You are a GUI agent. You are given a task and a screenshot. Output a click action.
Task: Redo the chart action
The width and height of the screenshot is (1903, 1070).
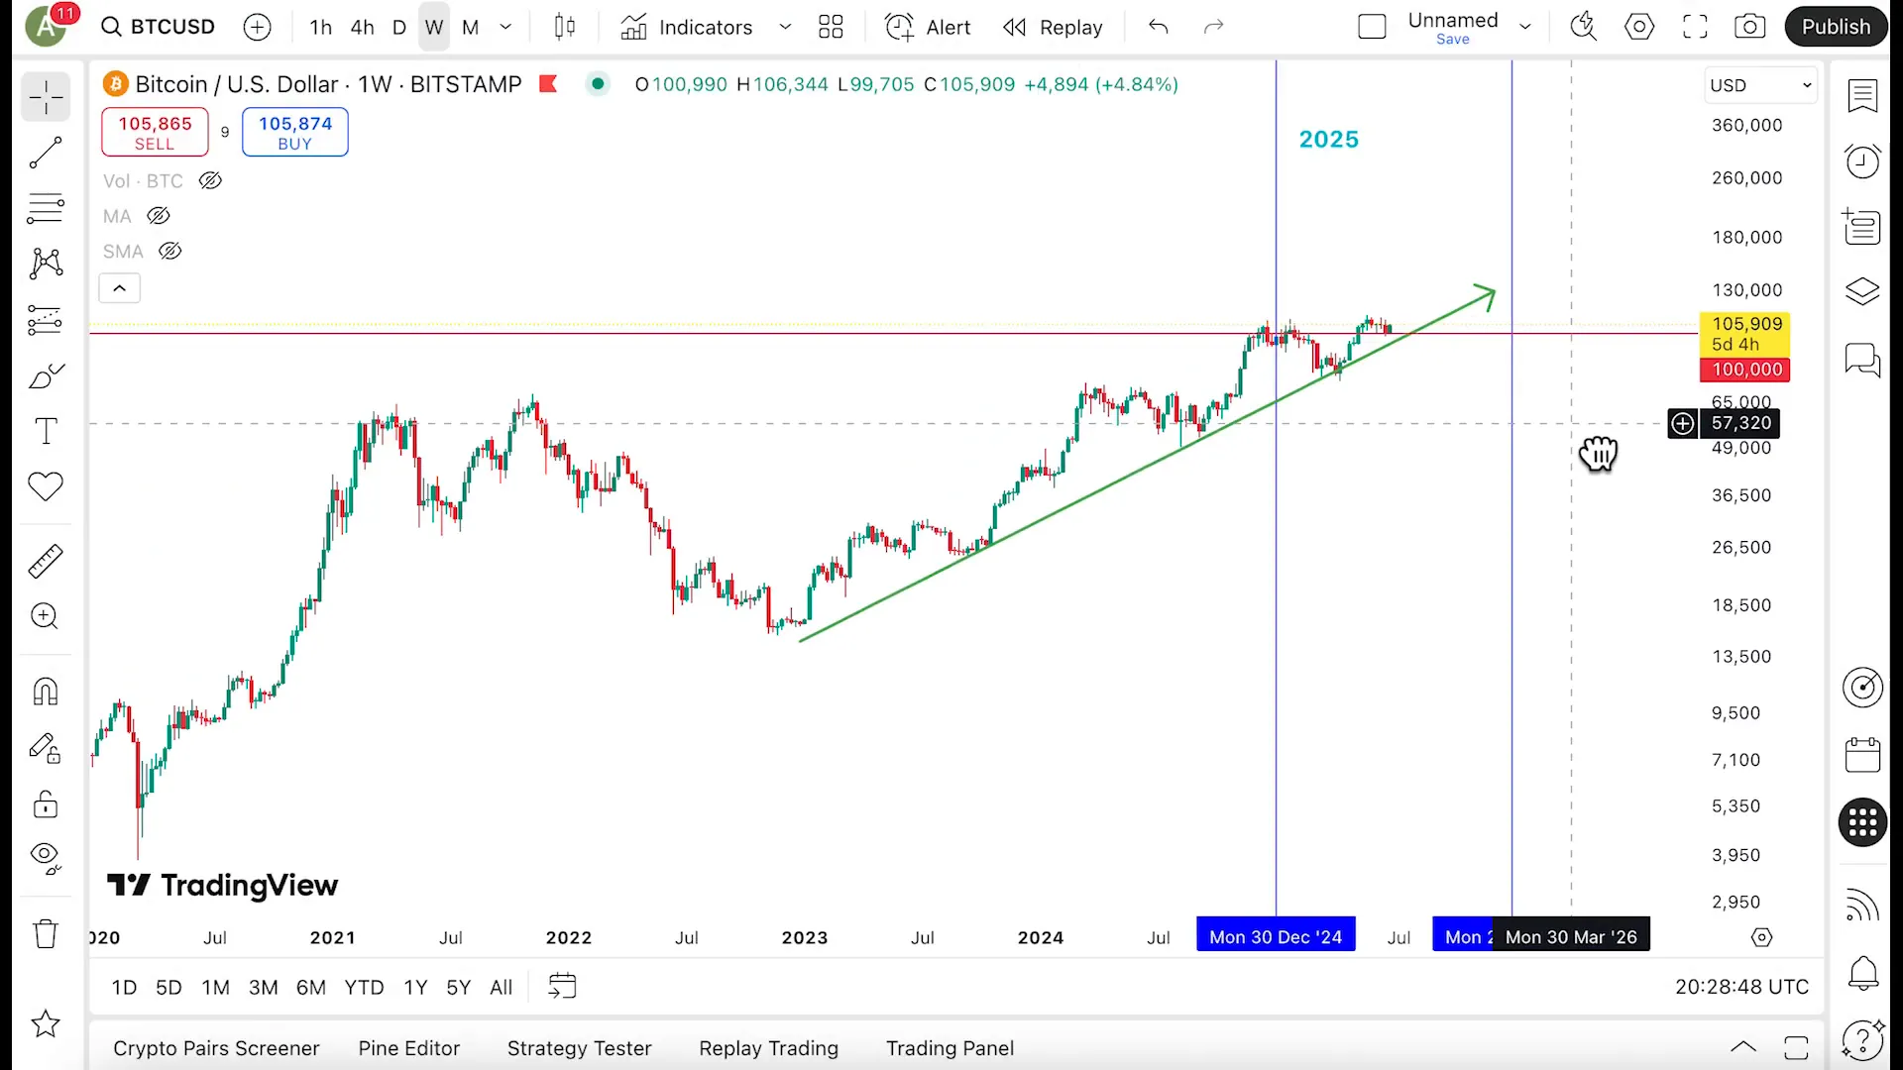coord(1213,27)
